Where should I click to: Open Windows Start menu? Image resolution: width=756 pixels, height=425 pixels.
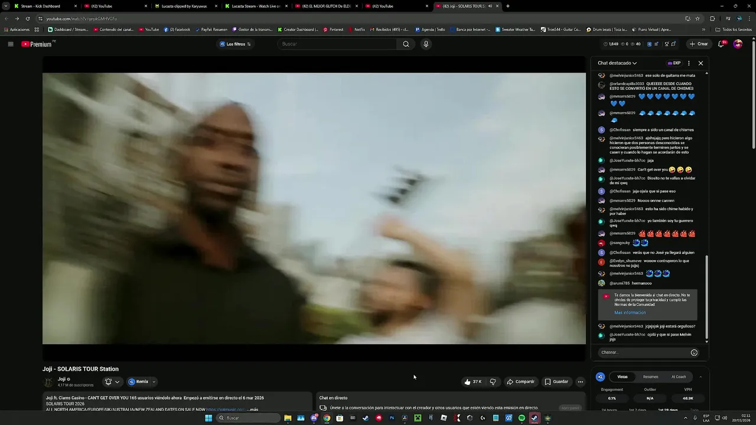click(208, 418)
